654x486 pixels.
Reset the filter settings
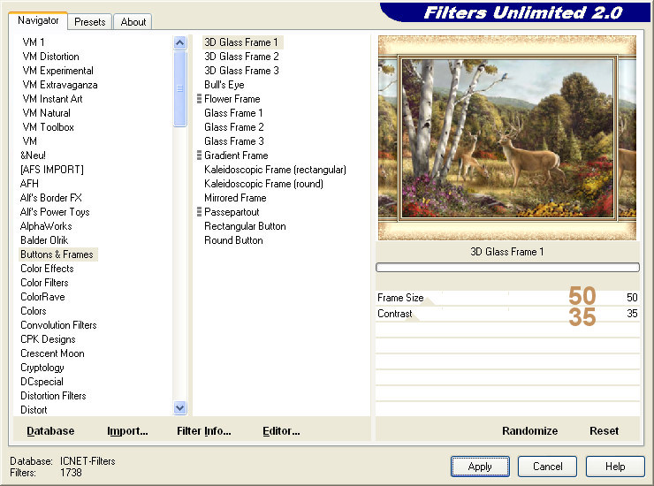(604, 431)
